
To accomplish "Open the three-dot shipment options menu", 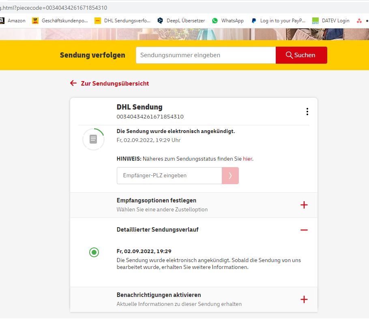I will pyautogui.click(x=307, y=112).
